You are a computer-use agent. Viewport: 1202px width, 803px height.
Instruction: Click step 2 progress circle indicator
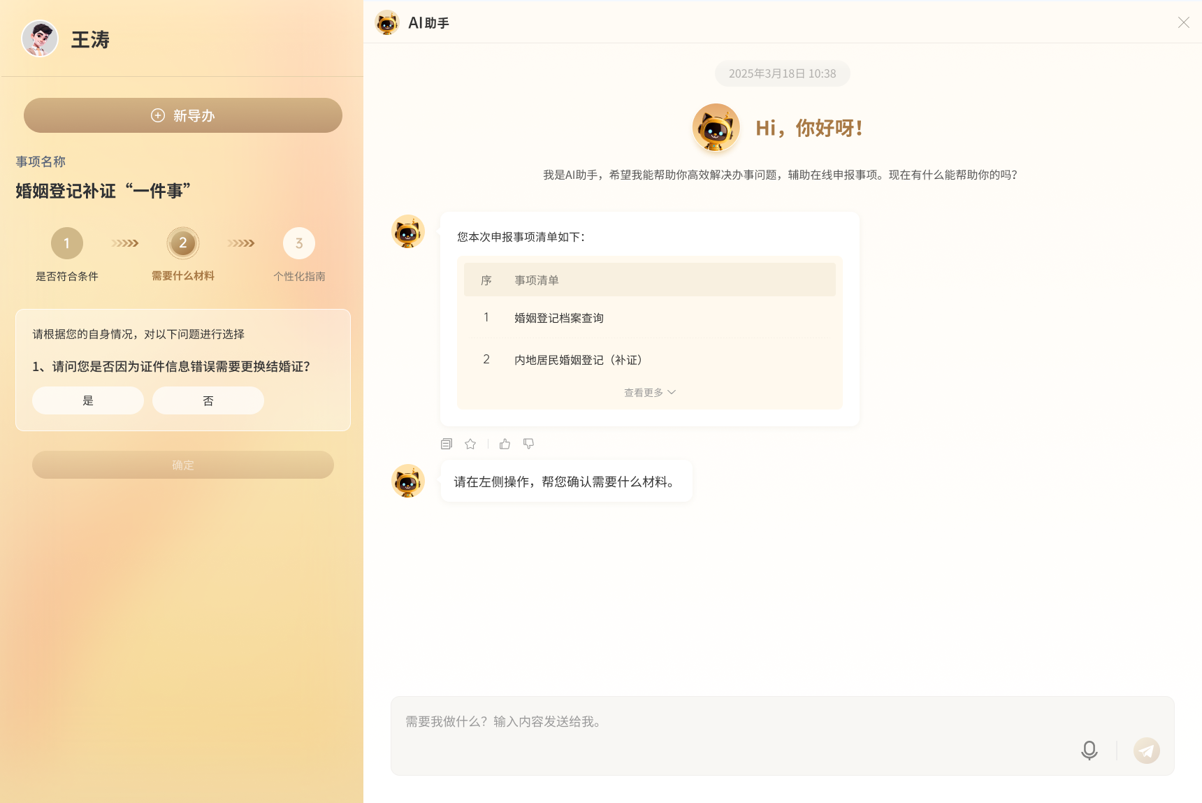tap(183, 243)
